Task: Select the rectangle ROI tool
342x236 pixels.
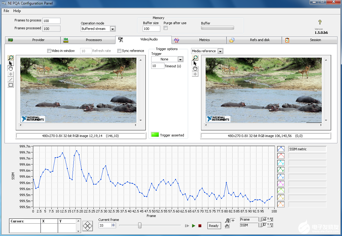Action: click(x=11, y=85)
